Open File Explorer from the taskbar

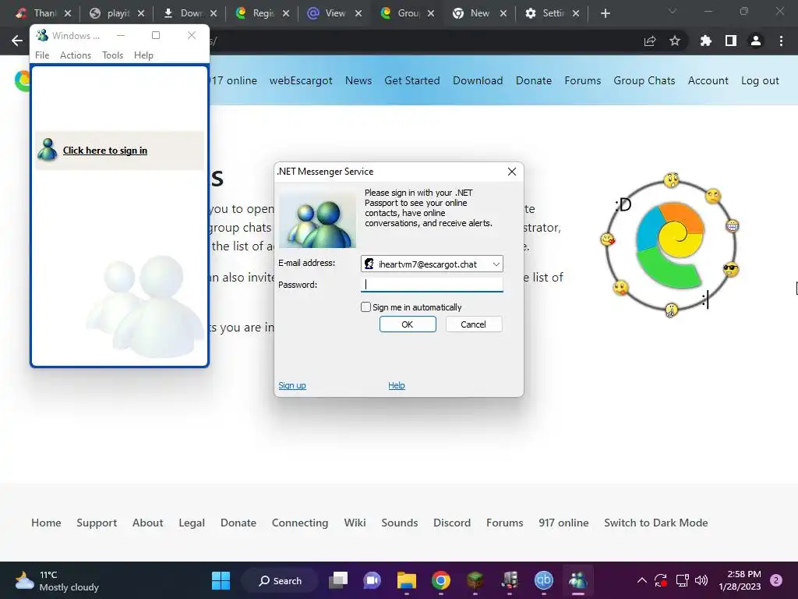407,580
